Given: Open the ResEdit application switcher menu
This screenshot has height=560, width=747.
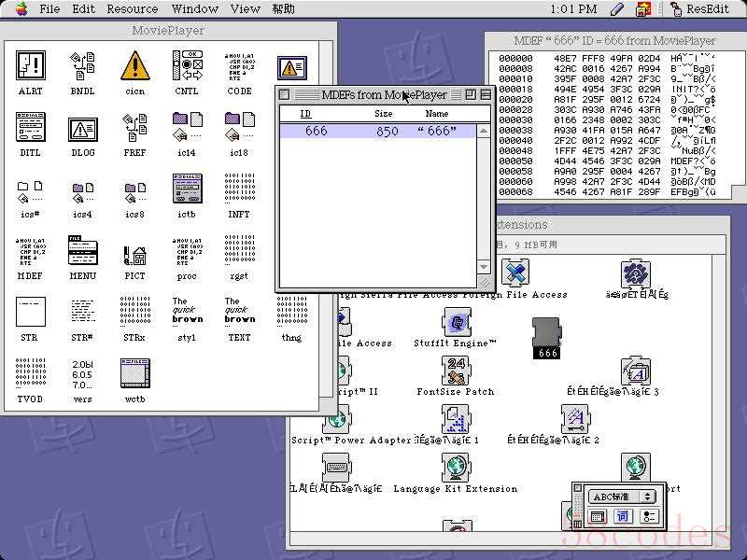Looking at the screenshot, I should click(x=700, y=9).
